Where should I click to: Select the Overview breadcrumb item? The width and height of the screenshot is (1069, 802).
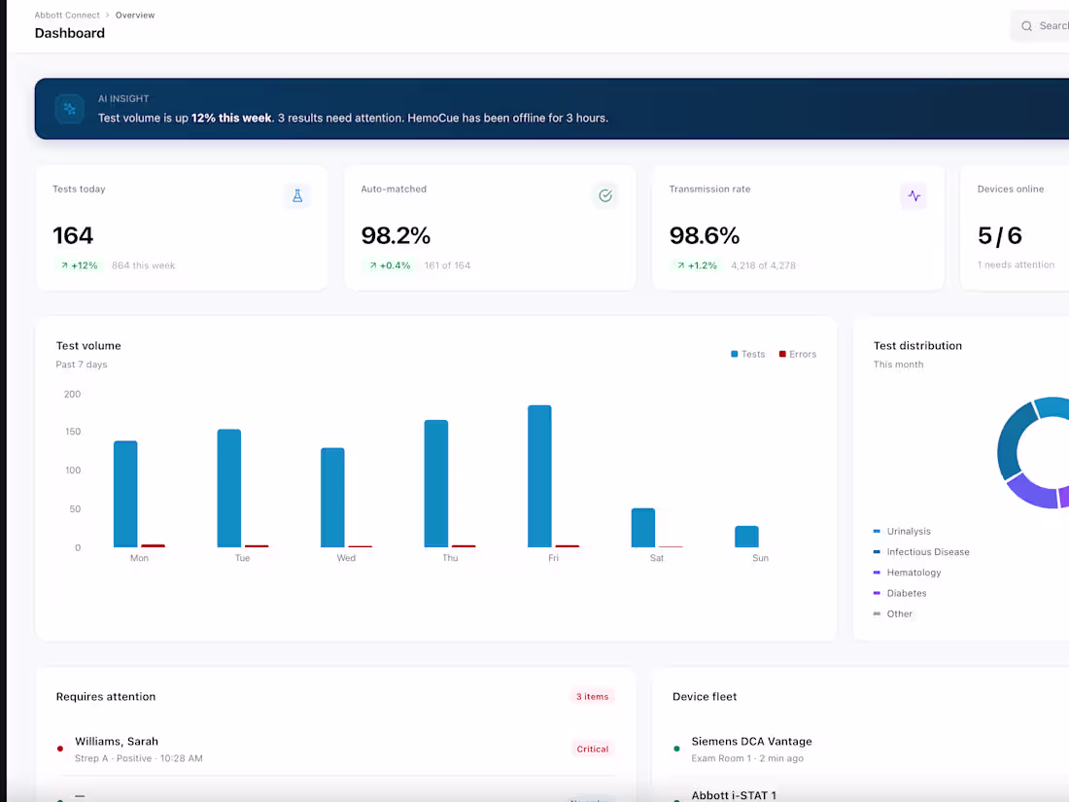point(135,16)
